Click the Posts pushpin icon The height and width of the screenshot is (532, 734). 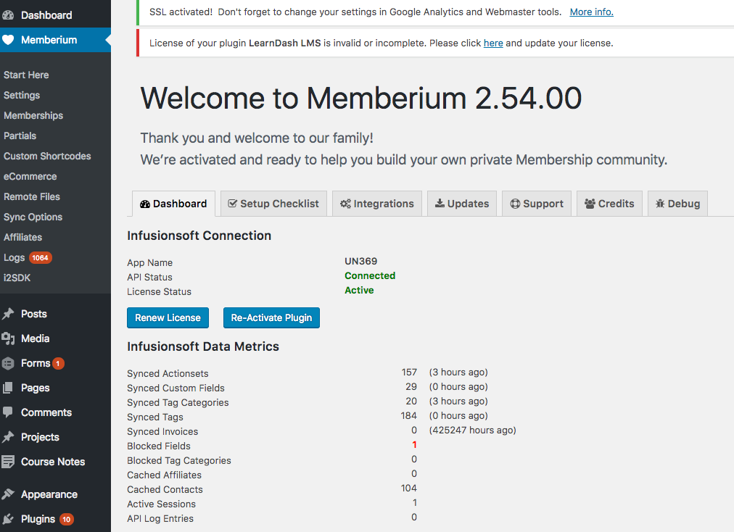click(x=8, y=314)
